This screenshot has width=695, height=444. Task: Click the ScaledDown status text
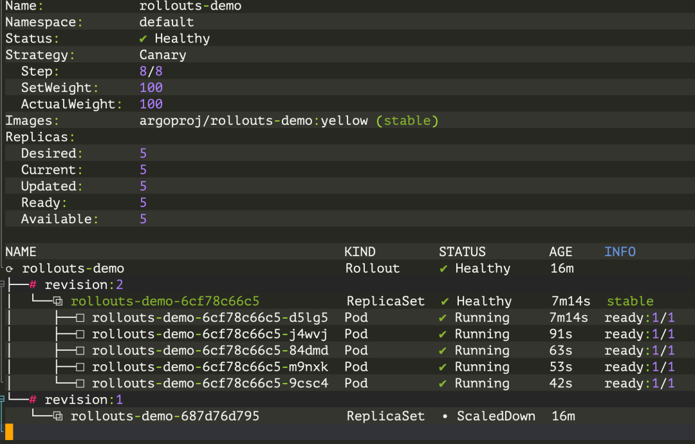click(x=496, y=416)
